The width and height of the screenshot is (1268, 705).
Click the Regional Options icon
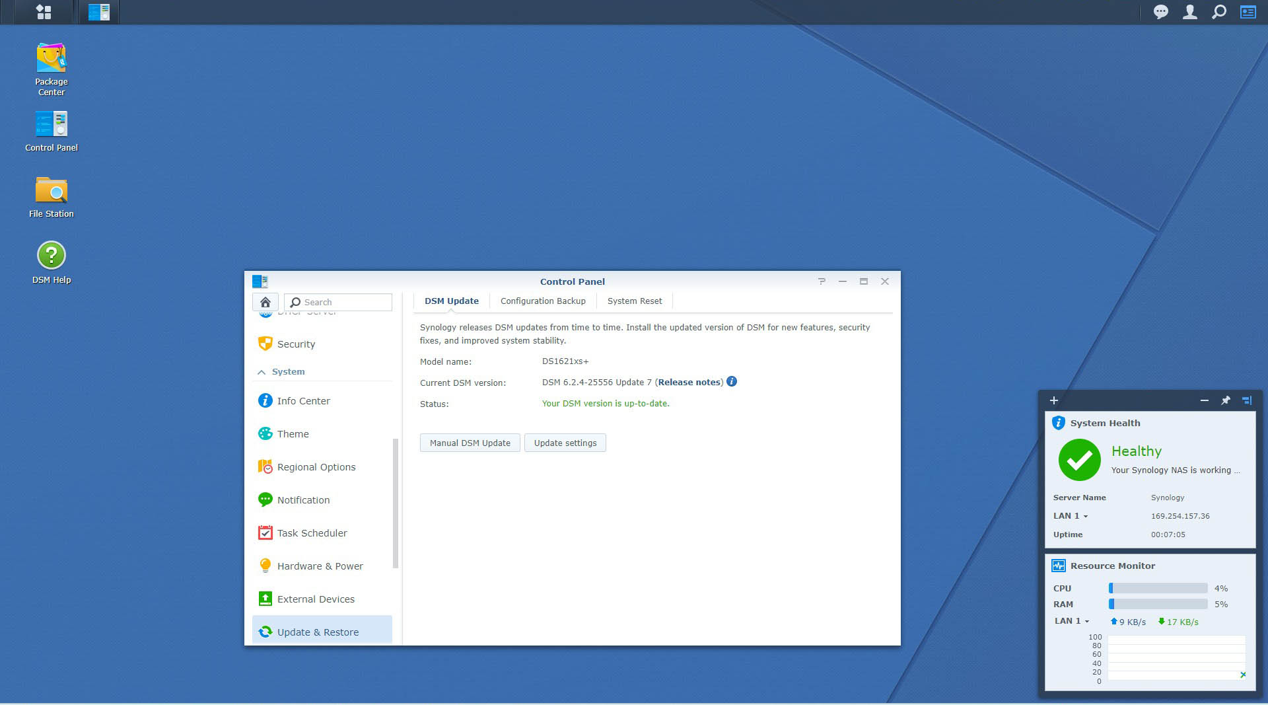tap(265, 466)
